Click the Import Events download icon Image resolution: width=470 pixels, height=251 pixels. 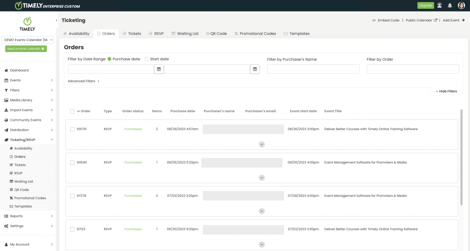tap(6, 110)
